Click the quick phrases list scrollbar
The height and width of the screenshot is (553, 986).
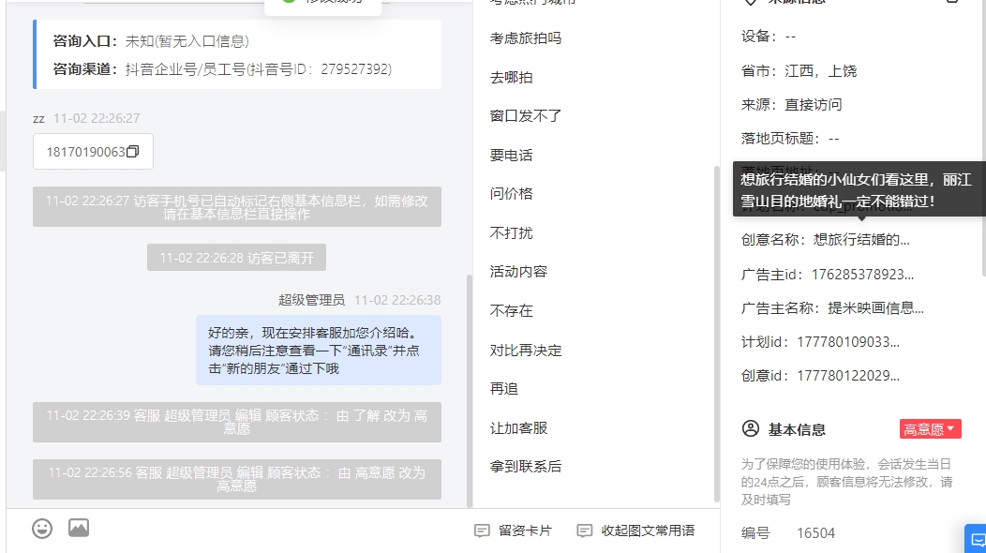[x=716, y=334]
